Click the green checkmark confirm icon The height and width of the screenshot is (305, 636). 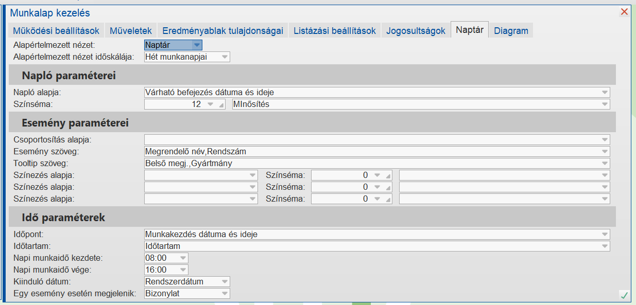(624, 295)
